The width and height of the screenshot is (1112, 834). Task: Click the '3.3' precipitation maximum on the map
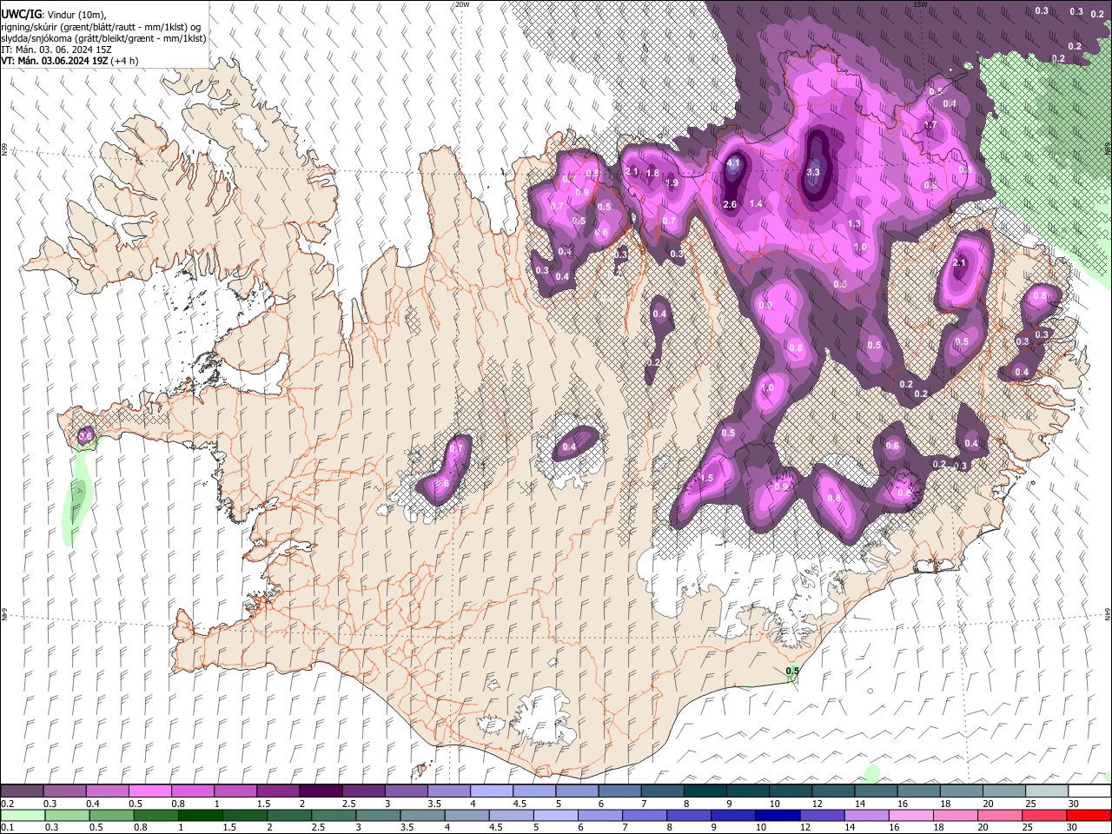tap(813, 173)
